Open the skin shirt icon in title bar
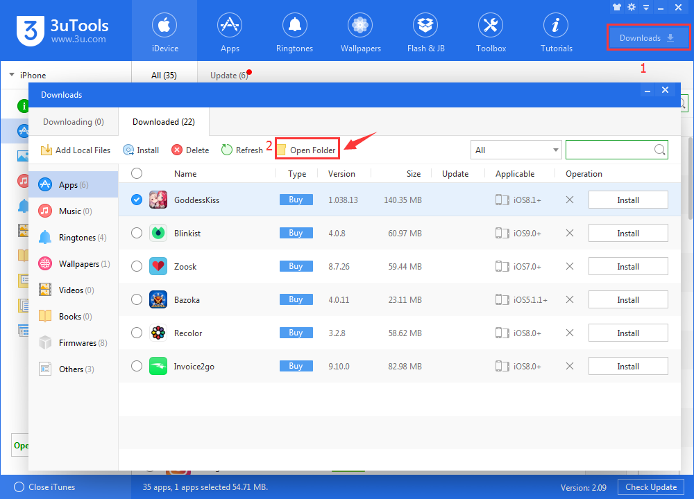The image size is (694, 499). tap(617, 7)
